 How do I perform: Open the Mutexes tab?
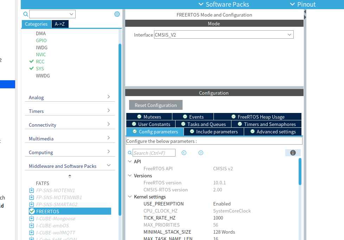149,116
